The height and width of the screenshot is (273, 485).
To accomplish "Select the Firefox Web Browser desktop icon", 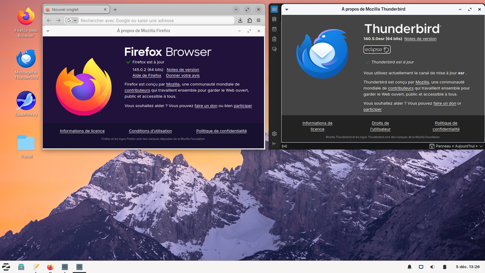I will 26,23.
